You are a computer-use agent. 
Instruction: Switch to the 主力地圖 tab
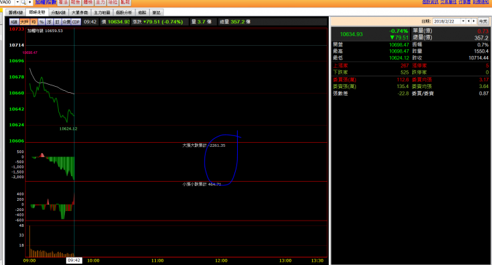pyautogui.click(x=102, y=12)
